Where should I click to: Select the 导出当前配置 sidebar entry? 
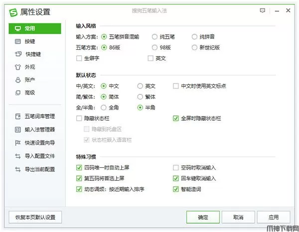coord(39,169)
